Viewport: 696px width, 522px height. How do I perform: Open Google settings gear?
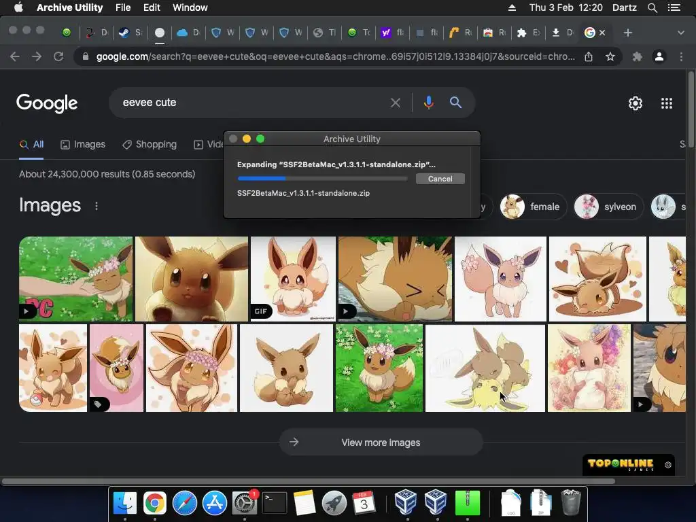coord(636,103)
